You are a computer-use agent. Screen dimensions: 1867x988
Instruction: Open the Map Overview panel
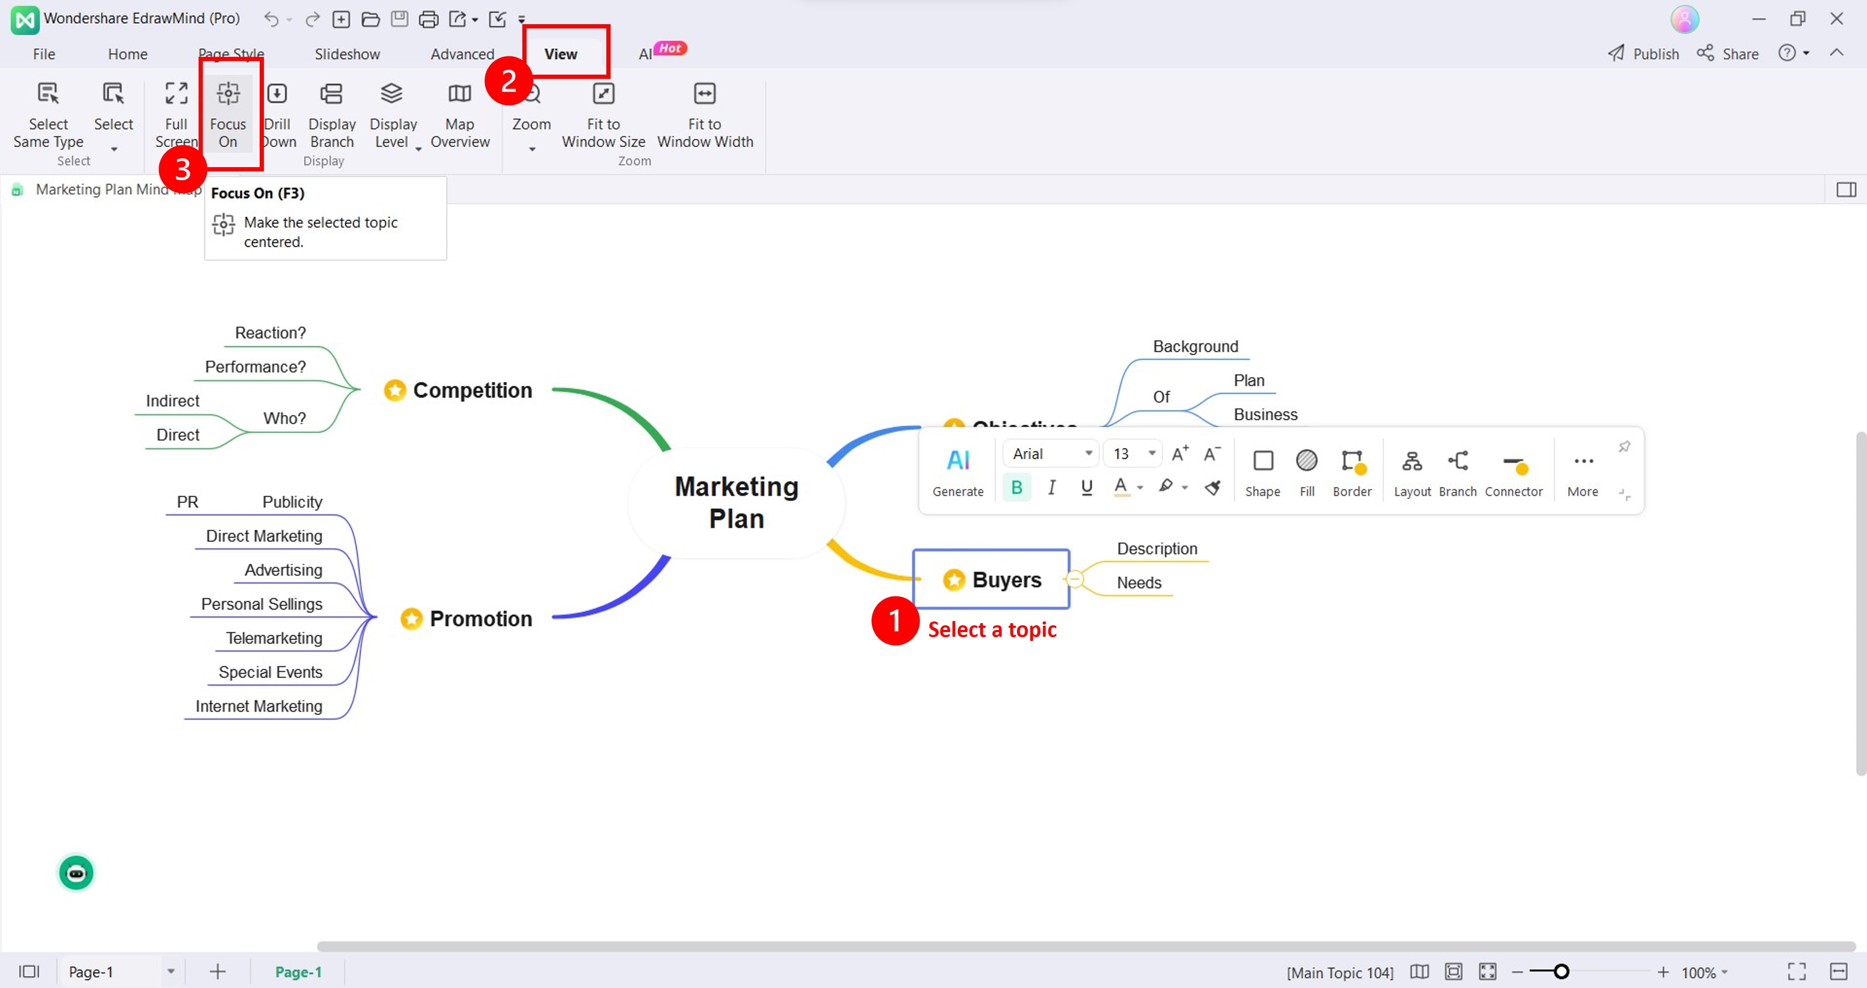click(x=460, y=94)
